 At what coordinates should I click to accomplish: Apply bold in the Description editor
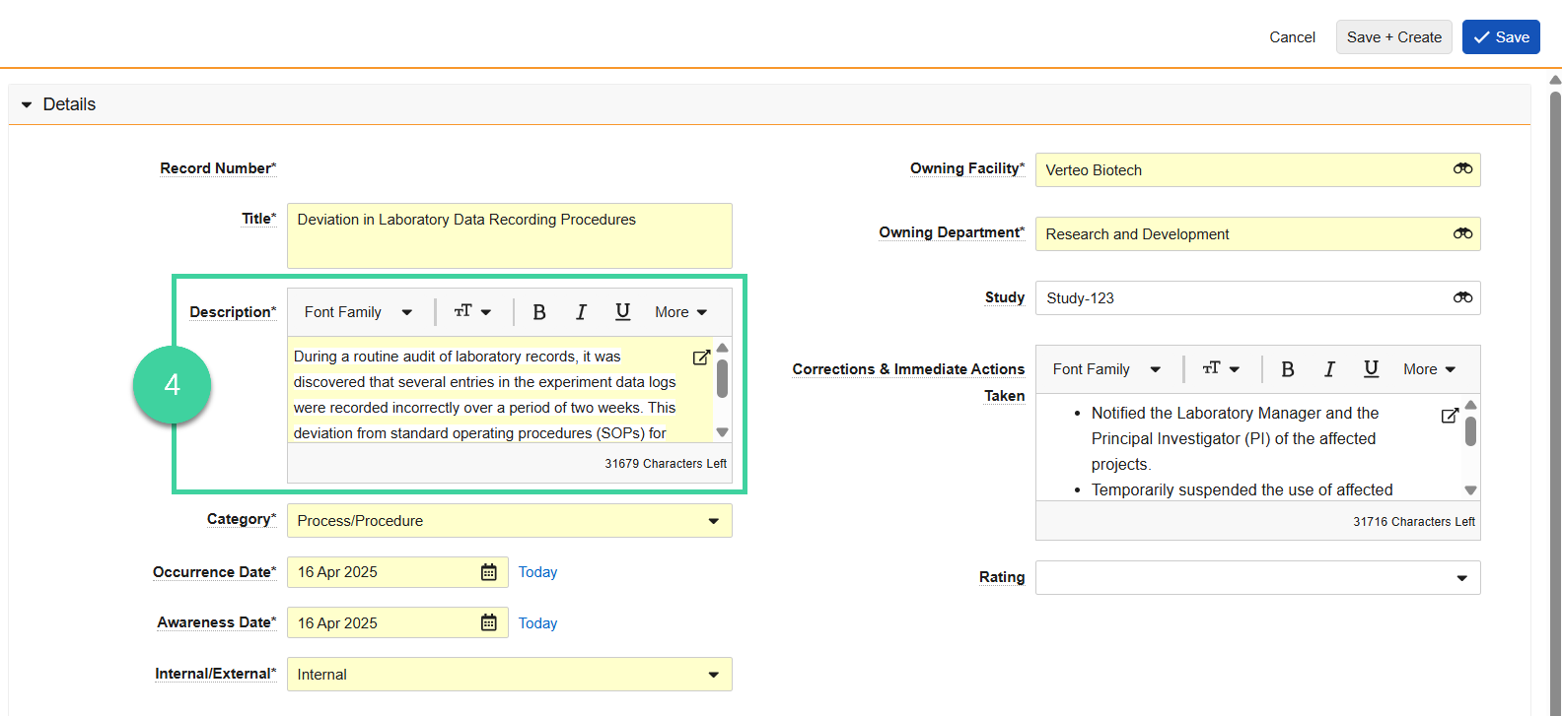pyautogui.click(x=538, y=312)
